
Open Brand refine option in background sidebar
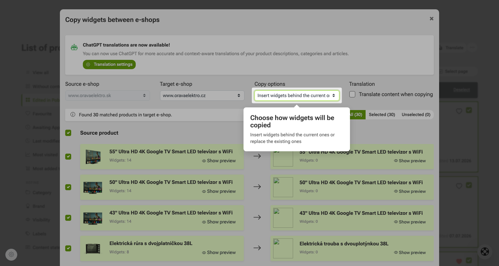39,206
